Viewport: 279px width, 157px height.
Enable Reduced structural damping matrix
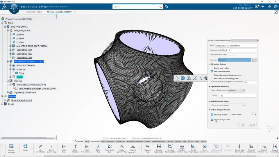point(212,75)
